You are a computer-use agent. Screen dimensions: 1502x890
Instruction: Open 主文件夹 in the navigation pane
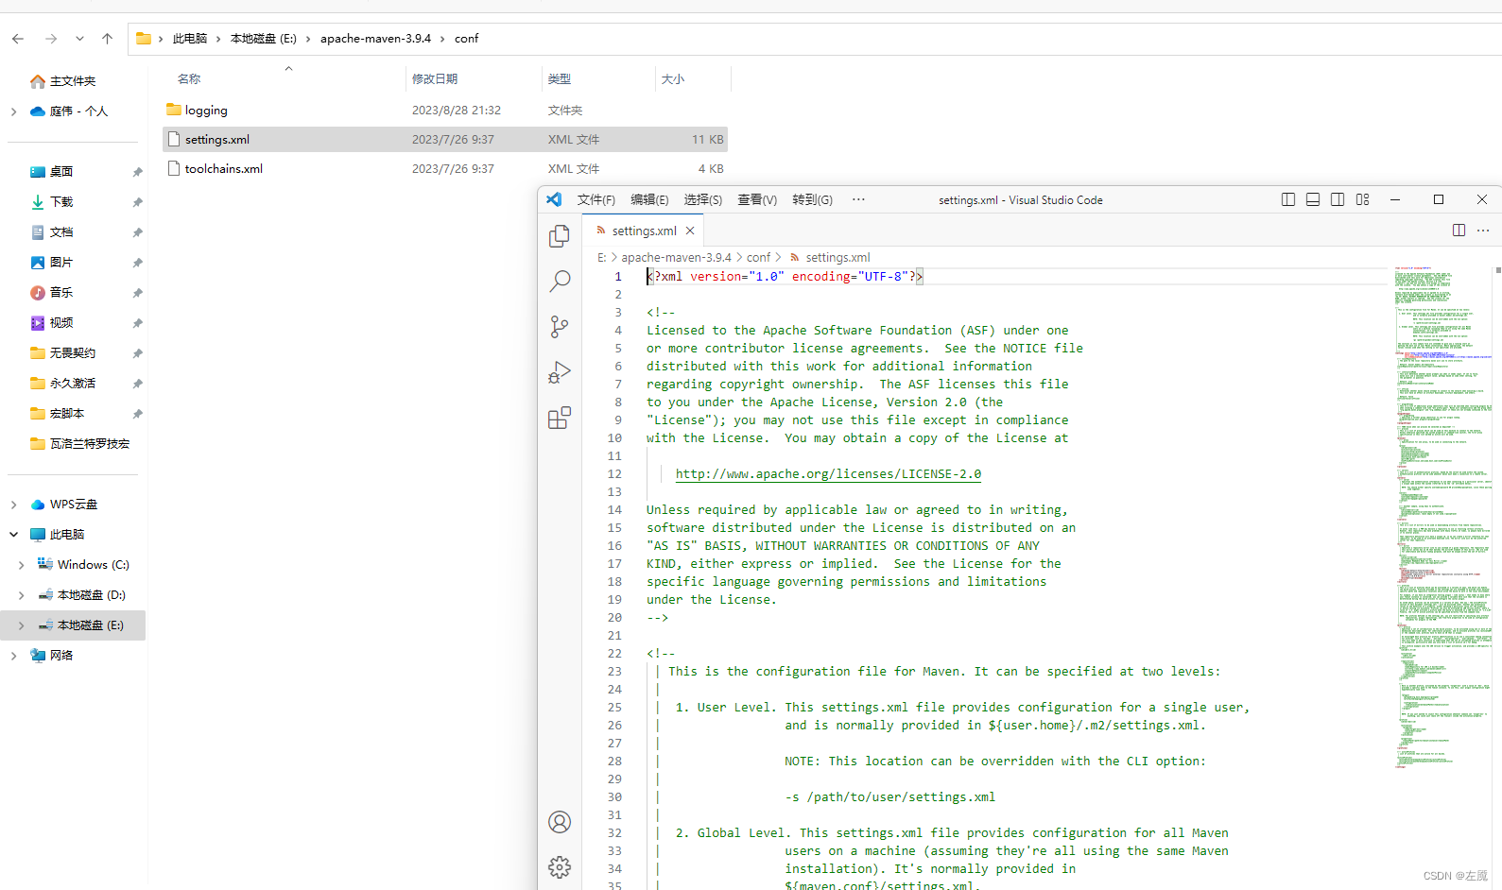[x=73, y=81]
